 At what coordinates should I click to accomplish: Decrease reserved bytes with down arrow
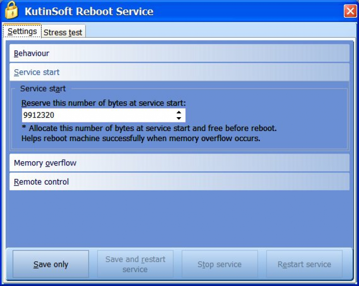pos(179,118)
